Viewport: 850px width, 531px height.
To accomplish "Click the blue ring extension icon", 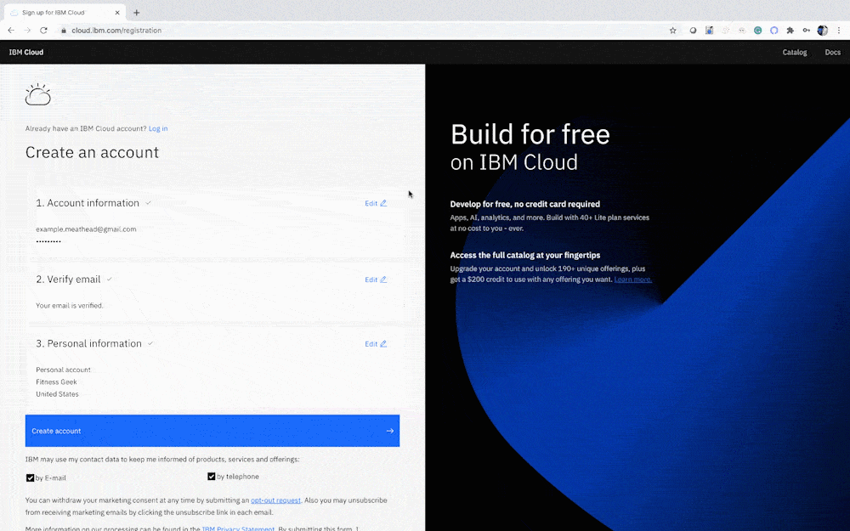I will 774,31.
